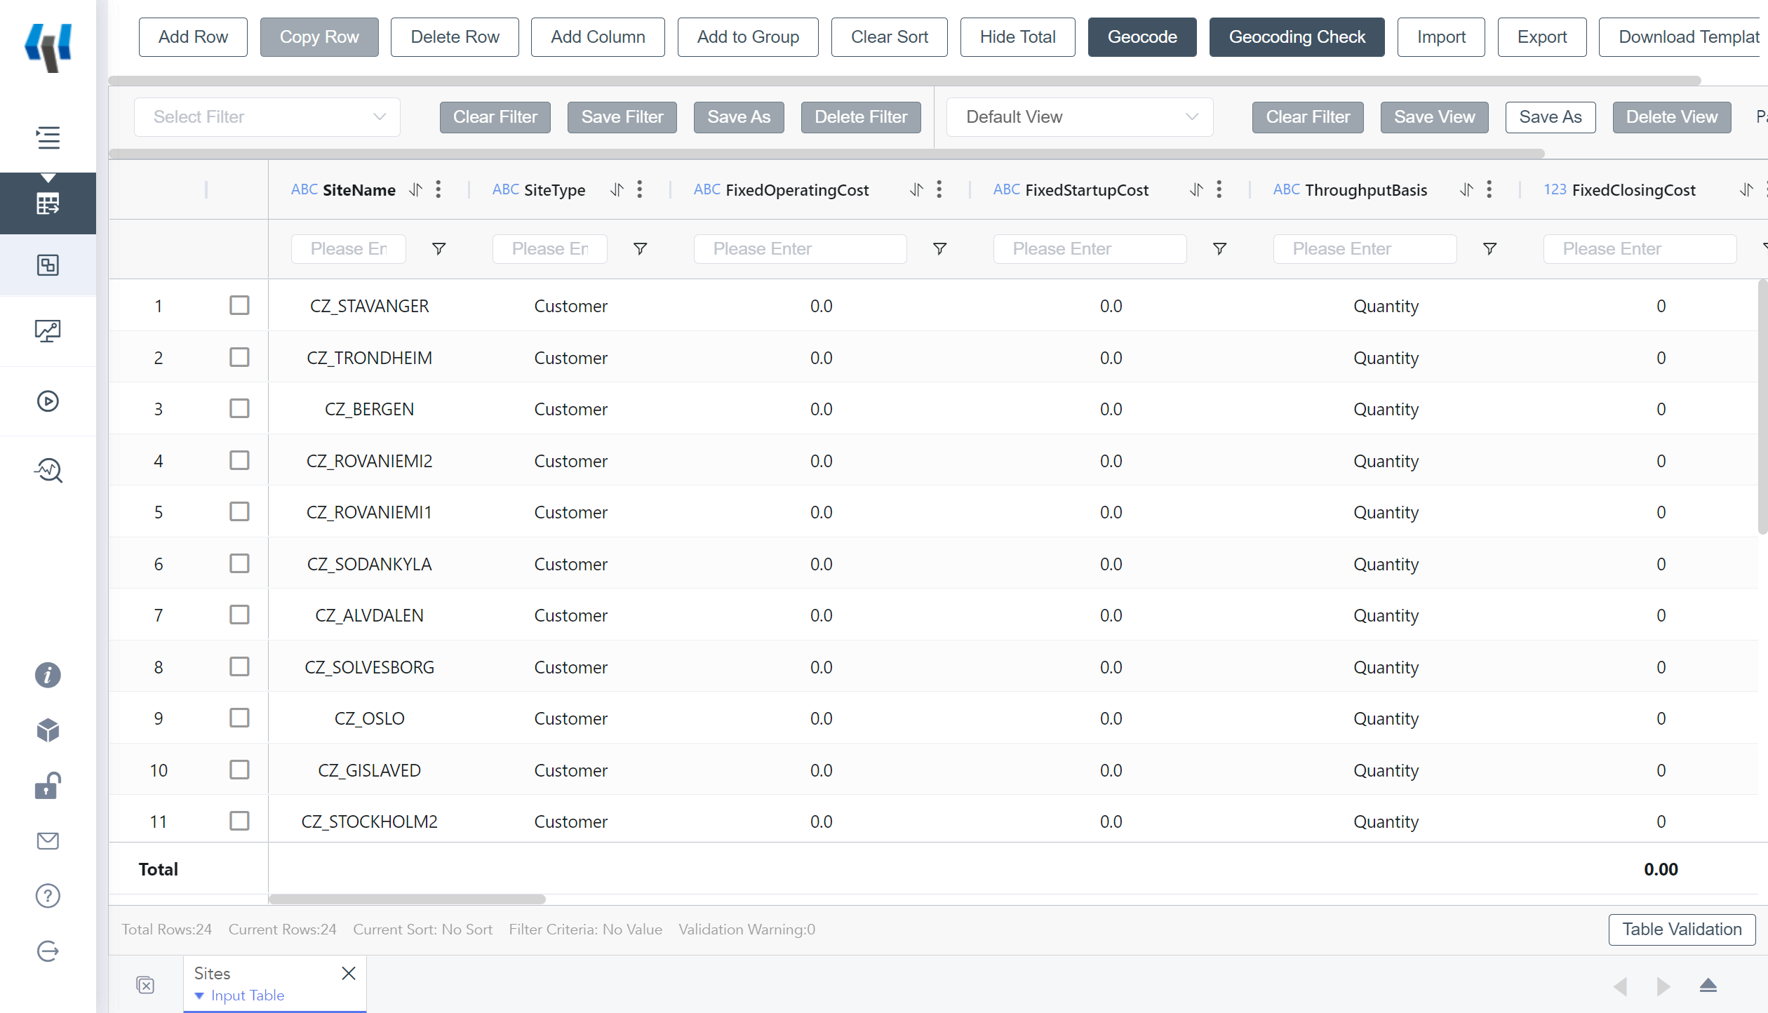Screen dimensions: 1768x1013
Task: Check the box for CZ_ROVANIEMI1 row
Action: 239,511
